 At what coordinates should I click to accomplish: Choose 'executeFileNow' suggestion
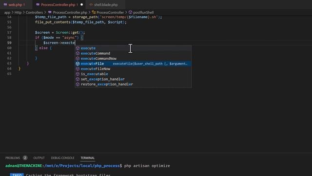(133, 69)
